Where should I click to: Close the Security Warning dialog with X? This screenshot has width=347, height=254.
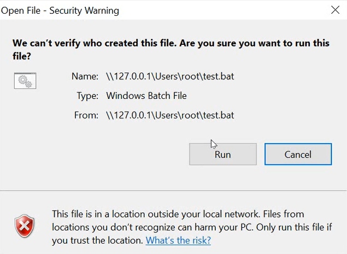click(334, 10)
